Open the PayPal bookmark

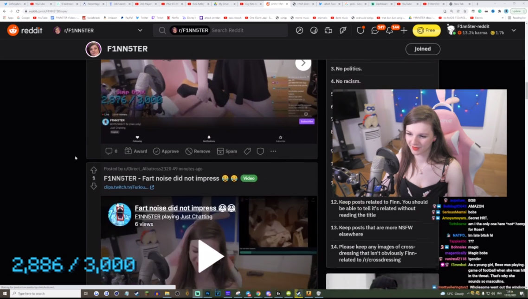click(127, 18)
